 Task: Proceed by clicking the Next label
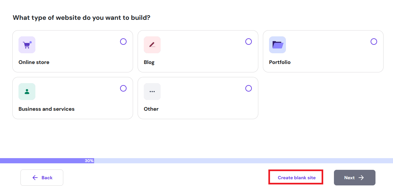pyautogui.click(x=350, y=178)
